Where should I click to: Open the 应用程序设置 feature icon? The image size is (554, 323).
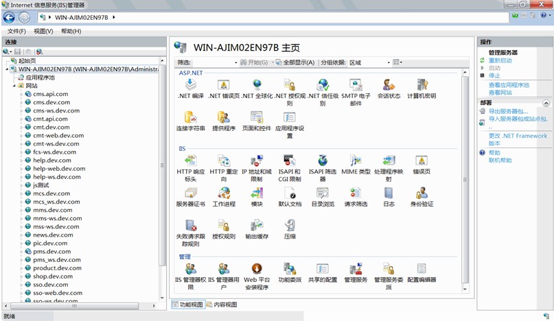coord(290,125)
